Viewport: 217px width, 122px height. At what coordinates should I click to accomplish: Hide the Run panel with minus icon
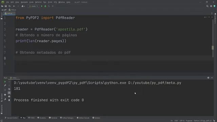[212, 78]
